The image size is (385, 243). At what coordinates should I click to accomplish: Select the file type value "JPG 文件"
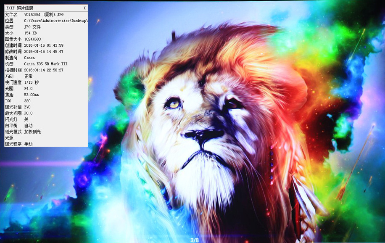tap(32, 27)
